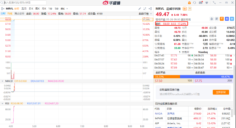Screen dimensions: 236x128
Task: Expand the MACD indicator dropdown
Action: click(x=3, y=81)
